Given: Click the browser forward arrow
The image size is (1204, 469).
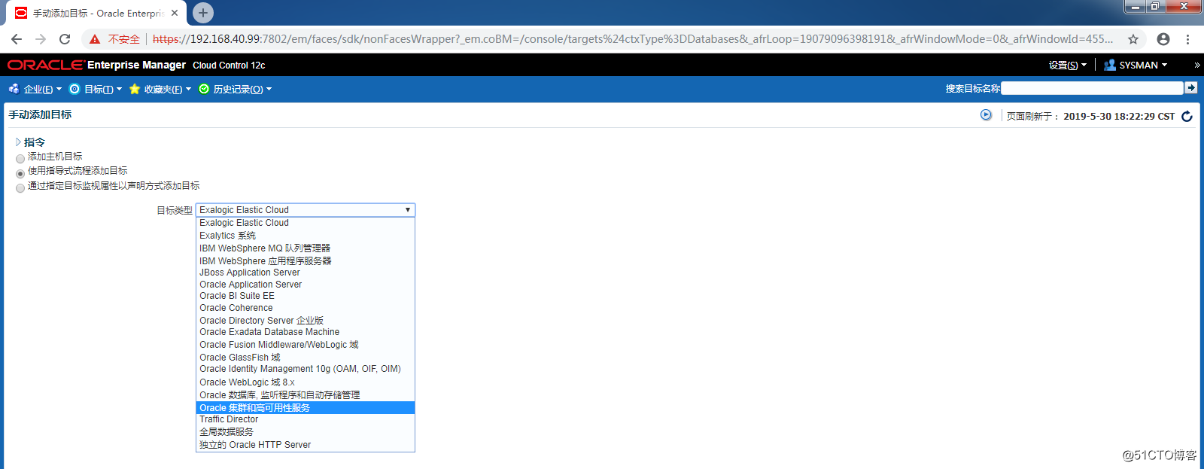Looking at the screenshot, I should coord(41,39).
